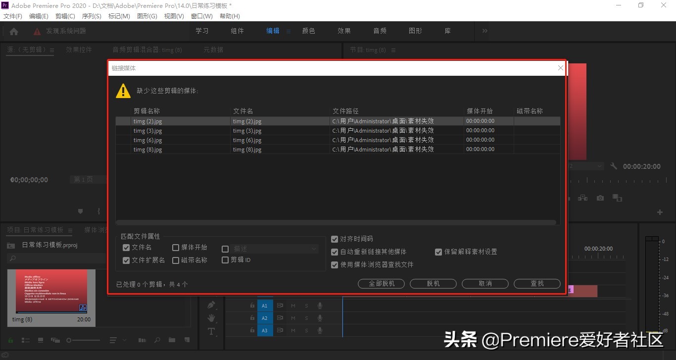
Task: Select the Hand tool
Action: click(211, 318)
